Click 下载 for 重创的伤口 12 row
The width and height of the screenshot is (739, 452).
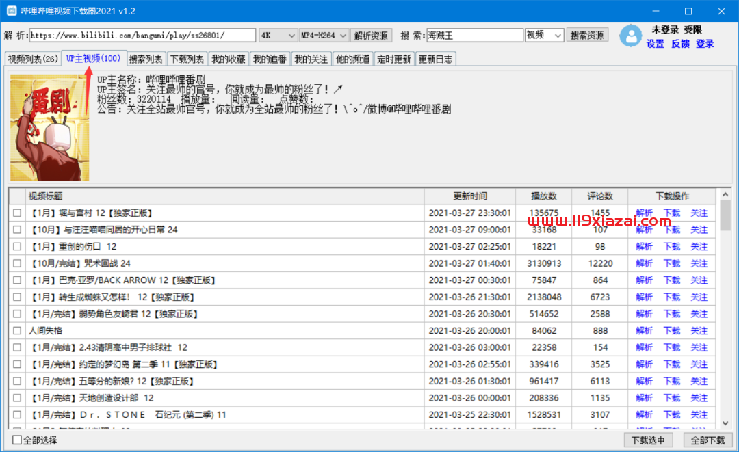672,247
